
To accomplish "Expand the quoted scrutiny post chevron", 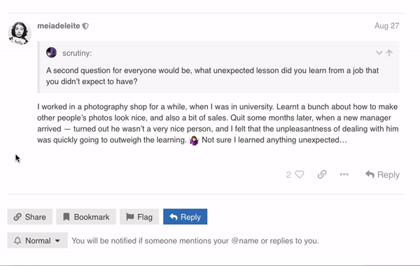I will (379, 52).
